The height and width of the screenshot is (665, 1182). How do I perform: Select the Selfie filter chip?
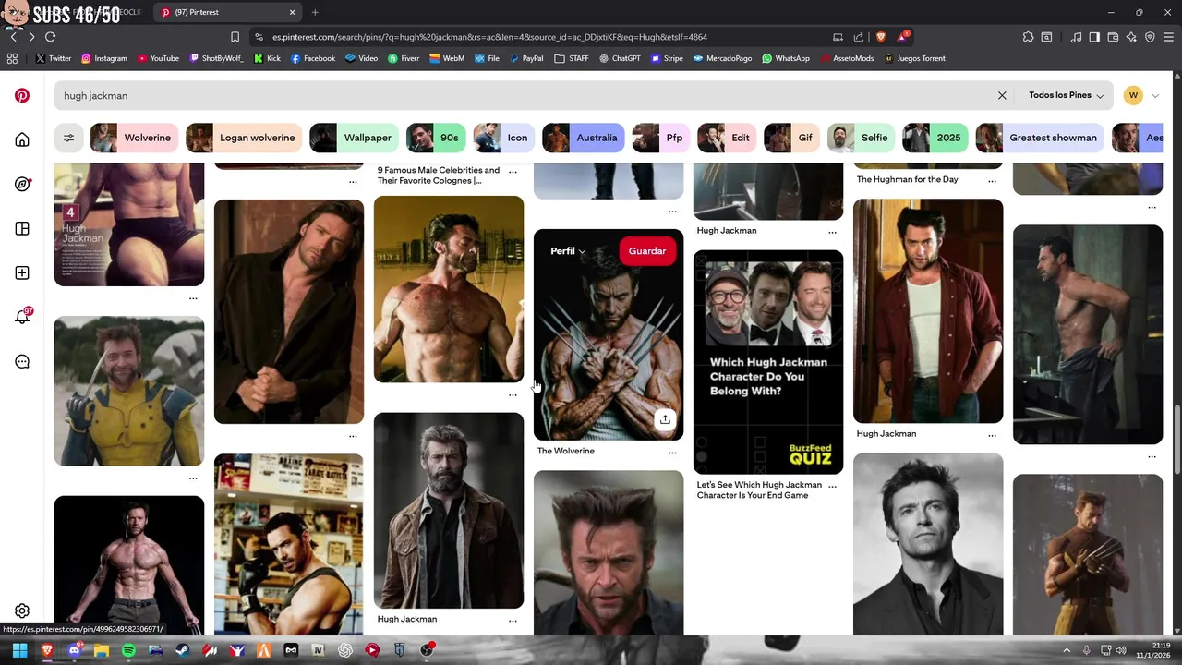861,138
